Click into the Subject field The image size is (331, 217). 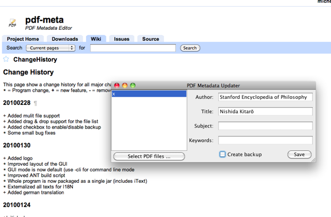coord(265,126)
